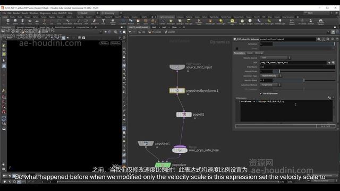Click inside the VEXpression code editor
Image resolution: width=340 pixels, height=191 pixels.
point(286,111)
